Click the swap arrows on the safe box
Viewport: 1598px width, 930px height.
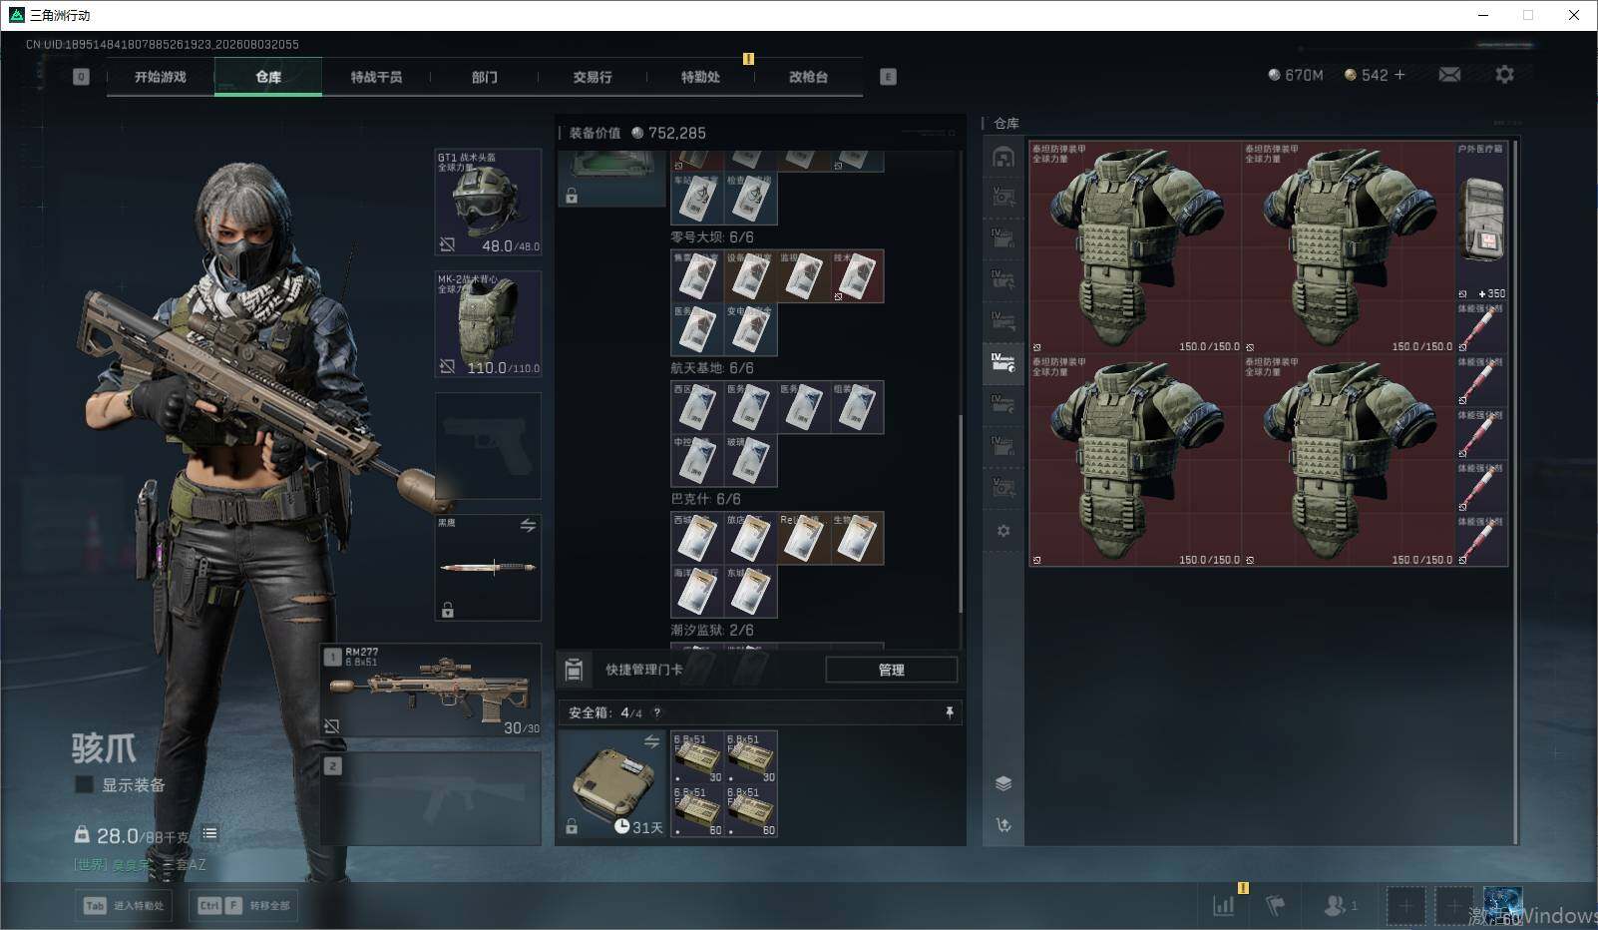[x=651, y=741]
